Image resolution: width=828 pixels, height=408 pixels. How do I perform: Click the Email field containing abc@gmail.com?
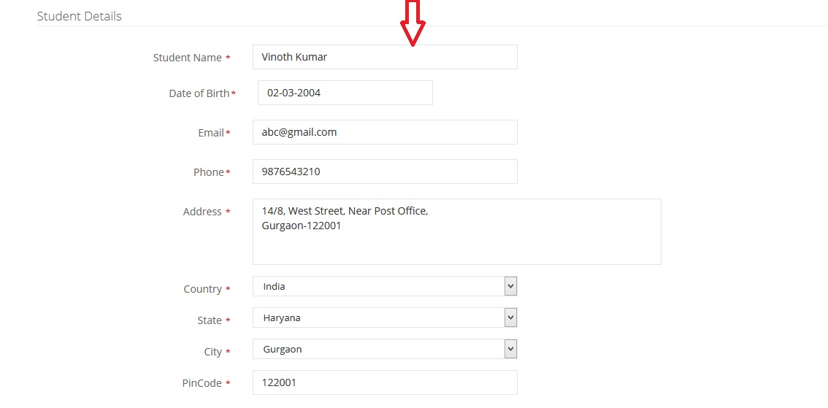(385, 132)
